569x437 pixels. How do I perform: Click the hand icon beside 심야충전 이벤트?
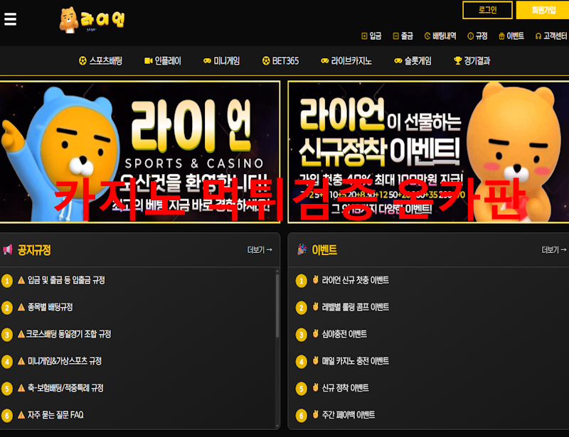[316, 334]
